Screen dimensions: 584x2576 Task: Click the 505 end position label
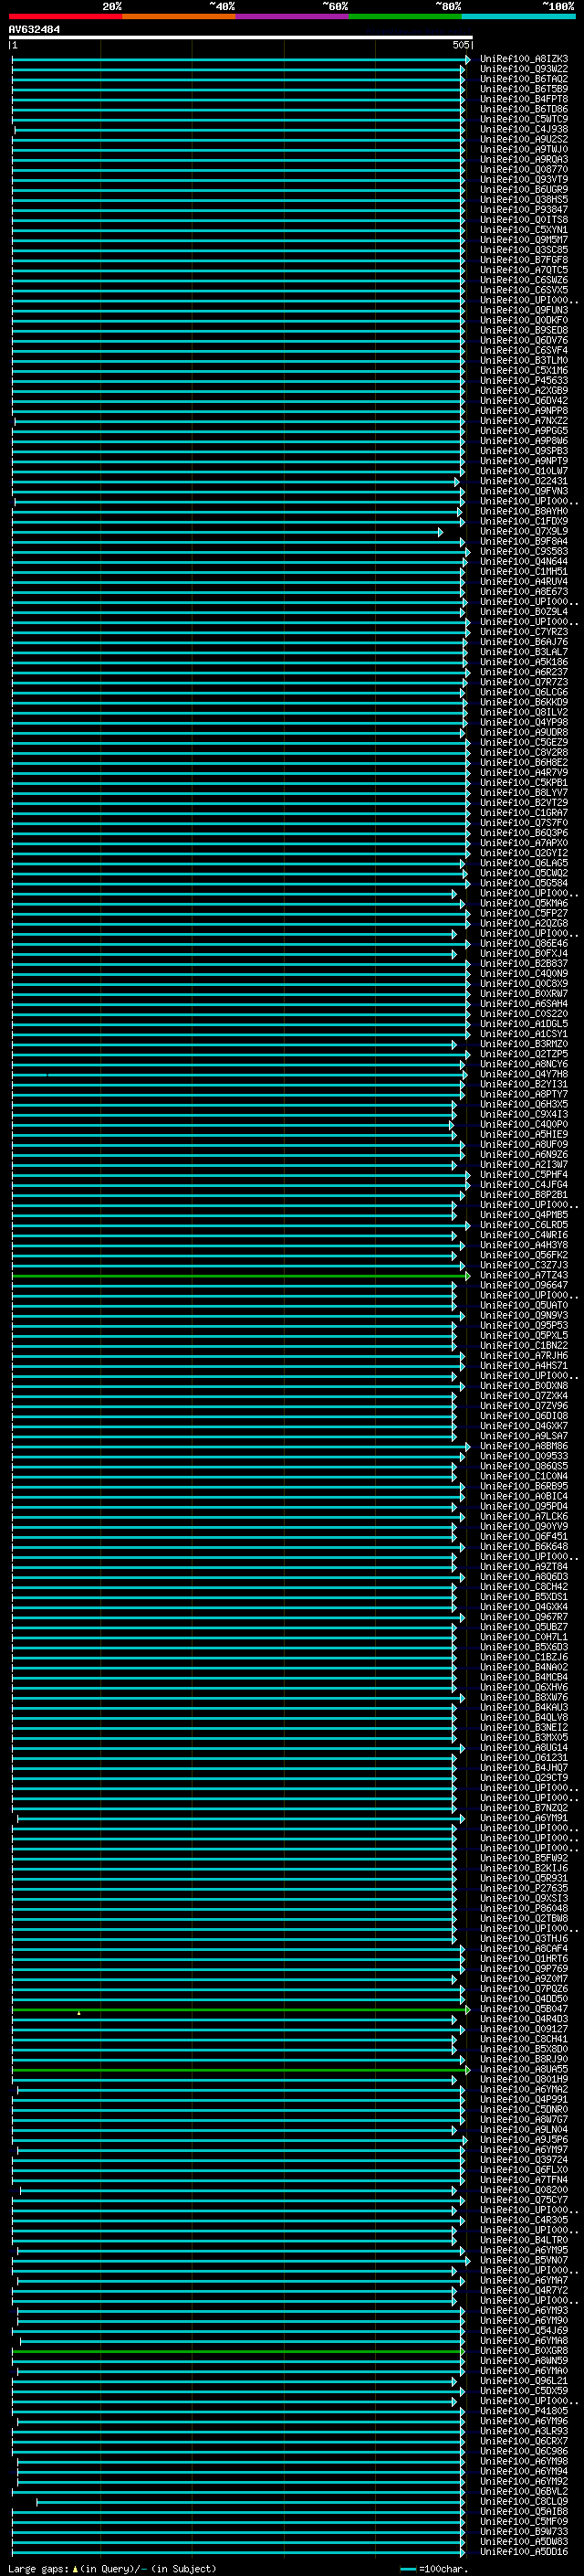coord(460,45)
